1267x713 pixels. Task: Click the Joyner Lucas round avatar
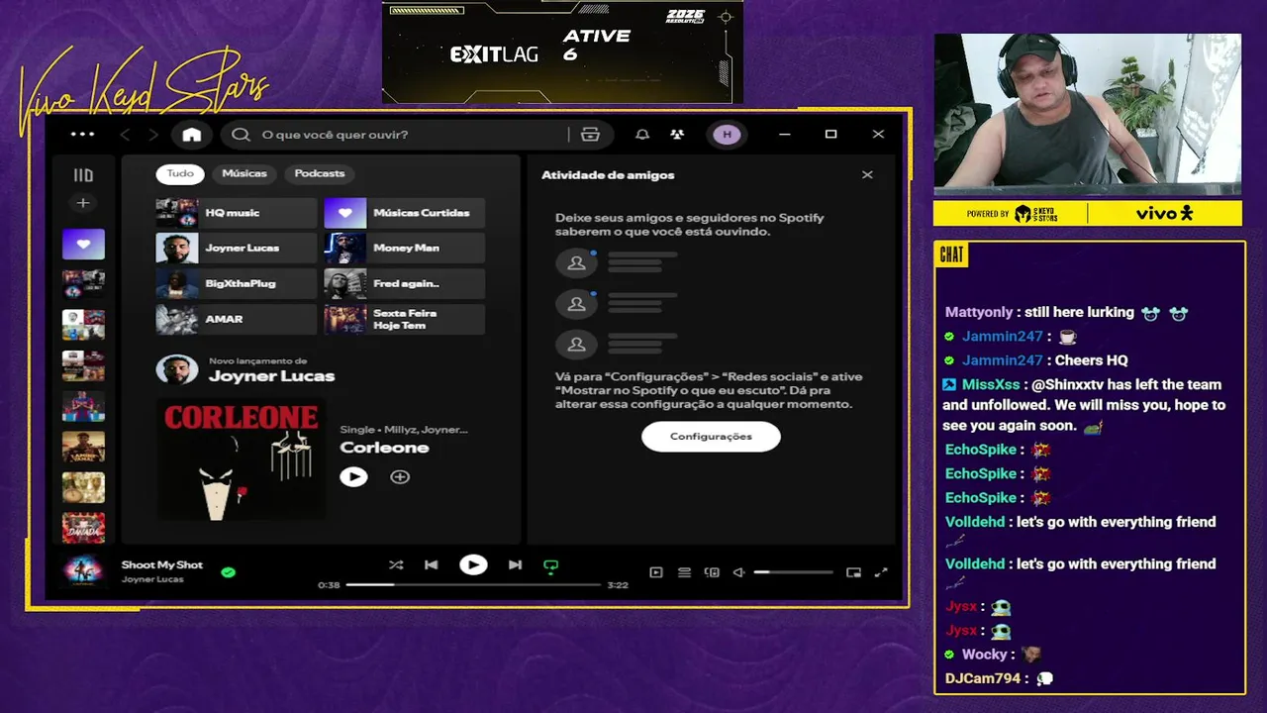coord(177,369)
